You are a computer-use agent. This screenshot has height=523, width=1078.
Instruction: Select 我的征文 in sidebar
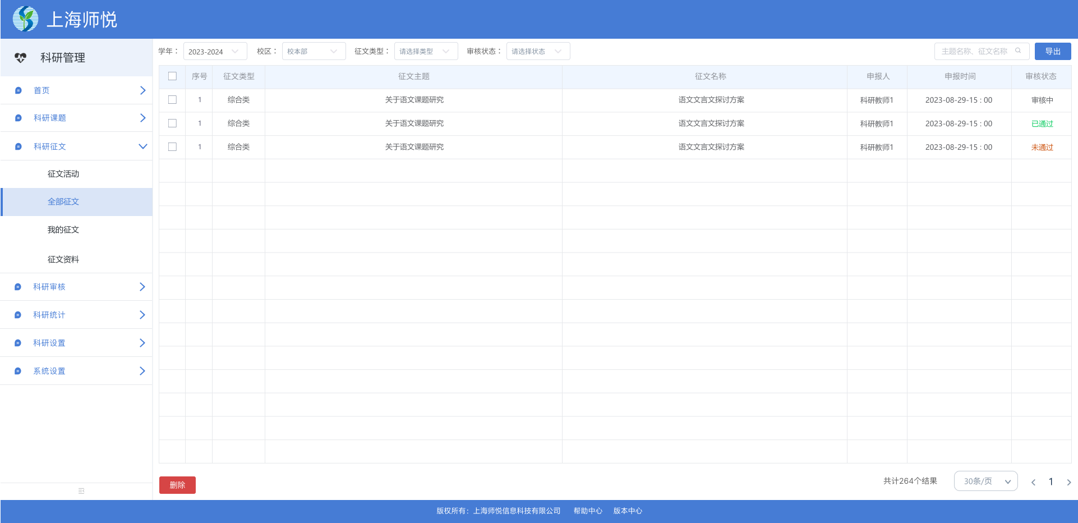(x=63, y=230)
